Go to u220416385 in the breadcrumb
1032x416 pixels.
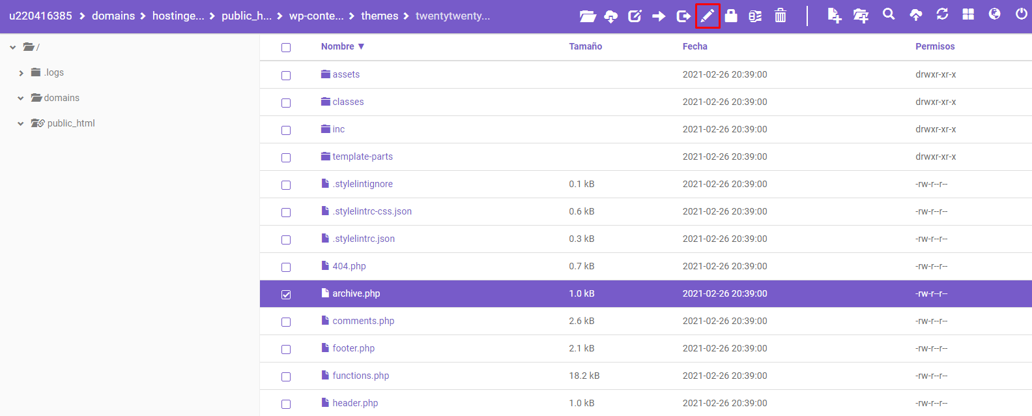click(40, 16)
